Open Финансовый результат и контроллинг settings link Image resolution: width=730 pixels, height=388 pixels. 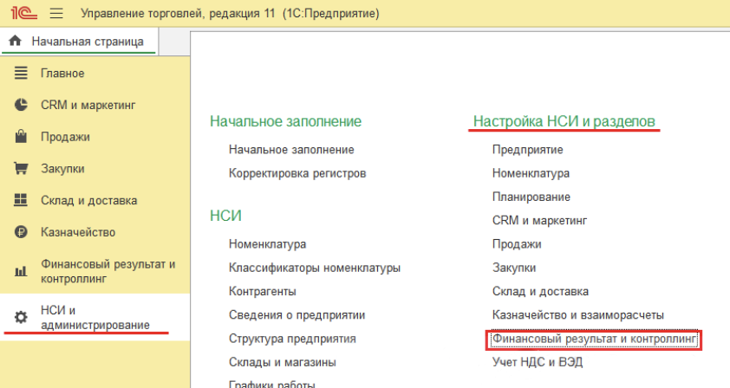coord(594,339)
